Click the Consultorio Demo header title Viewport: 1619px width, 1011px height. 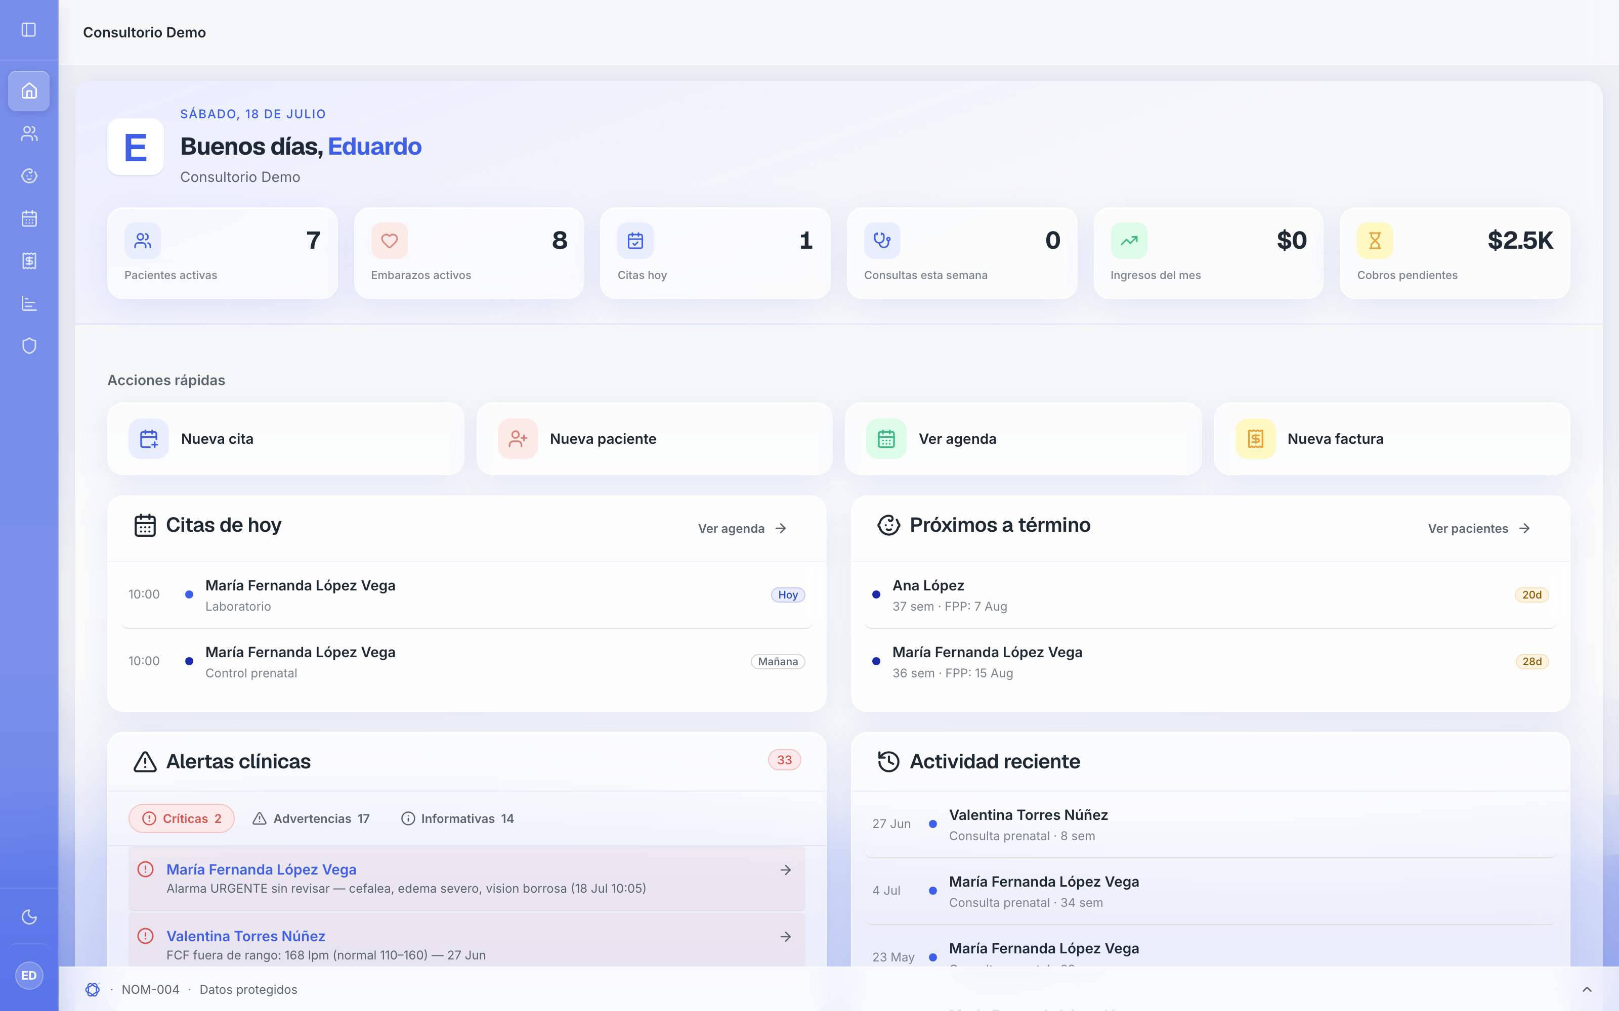(x=145, y=32)
